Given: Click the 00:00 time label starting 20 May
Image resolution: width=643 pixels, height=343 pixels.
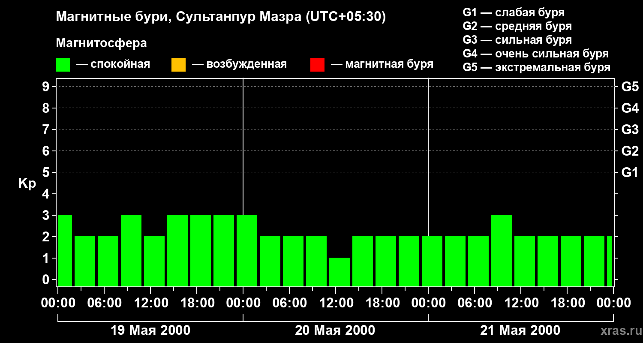Looking at the screenshot, I should click(243, 303).
